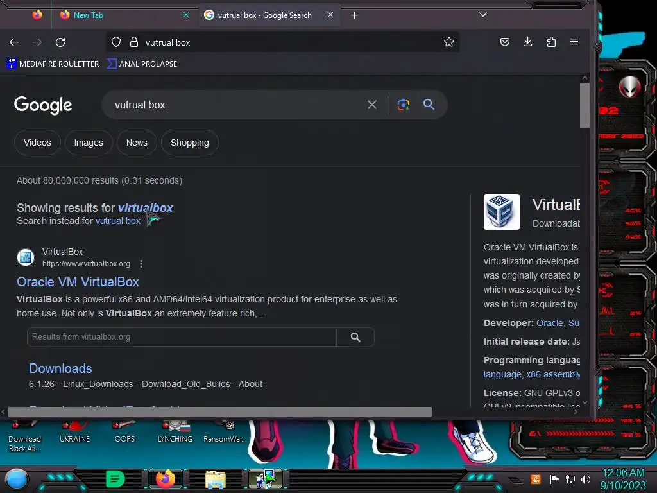Click the virtualbox.org site search magnifier
The height and width of the screenshot is (493, 657).
(355, 337)
